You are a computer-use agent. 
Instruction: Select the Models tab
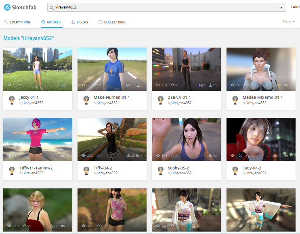(x=51, y=22)
